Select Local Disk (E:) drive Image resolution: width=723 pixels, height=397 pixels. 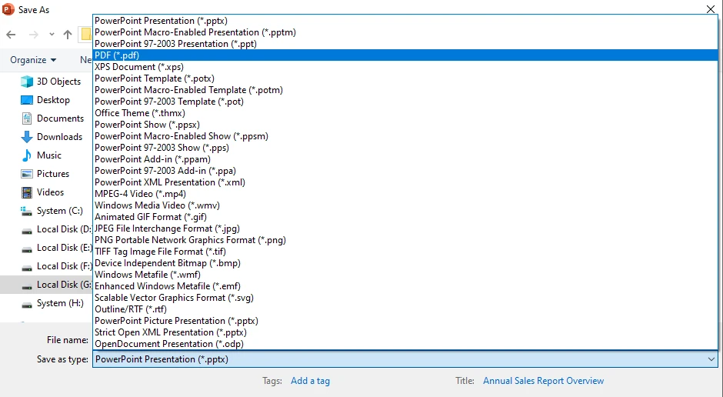64,248
